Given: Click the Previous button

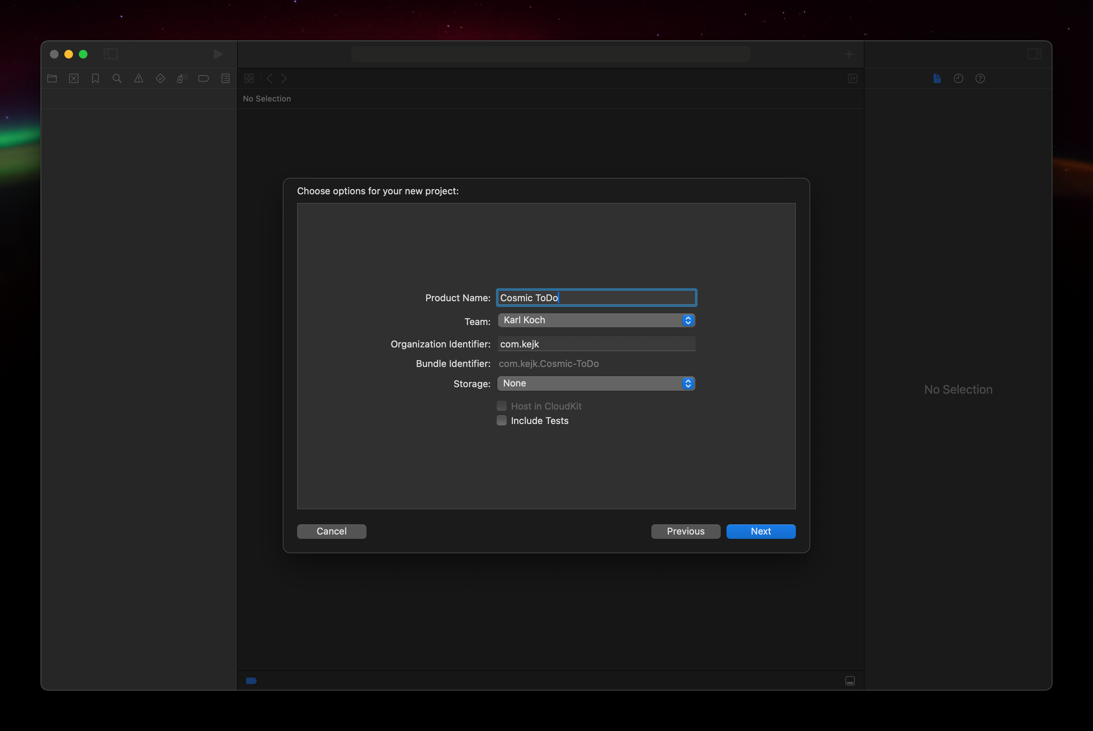Looking at the screenshot, I should 686,531.
